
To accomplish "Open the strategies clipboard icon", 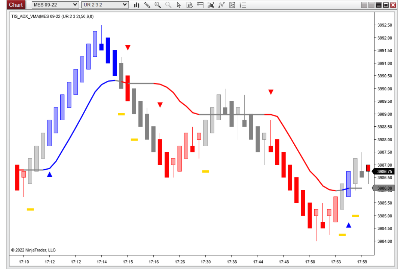I will pos(232,5).
